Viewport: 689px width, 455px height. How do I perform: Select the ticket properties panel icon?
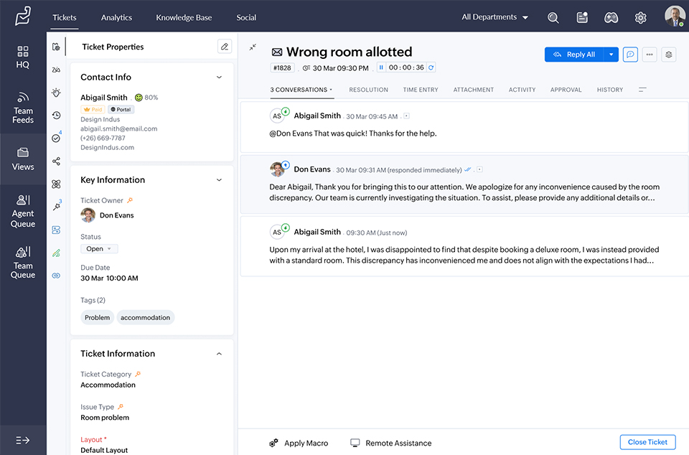56,47
